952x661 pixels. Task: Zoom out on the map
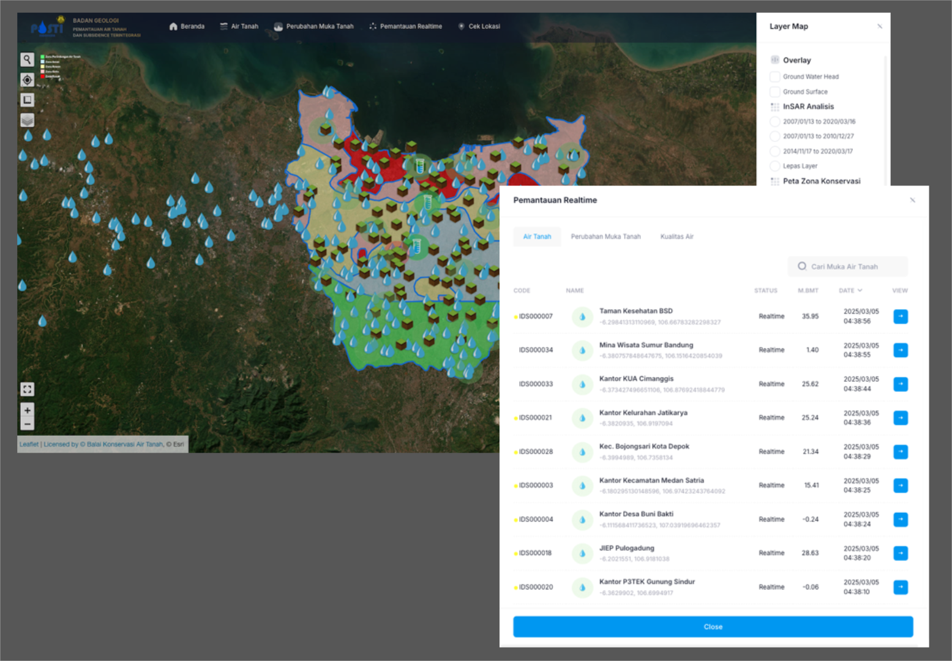click(27, 424)
